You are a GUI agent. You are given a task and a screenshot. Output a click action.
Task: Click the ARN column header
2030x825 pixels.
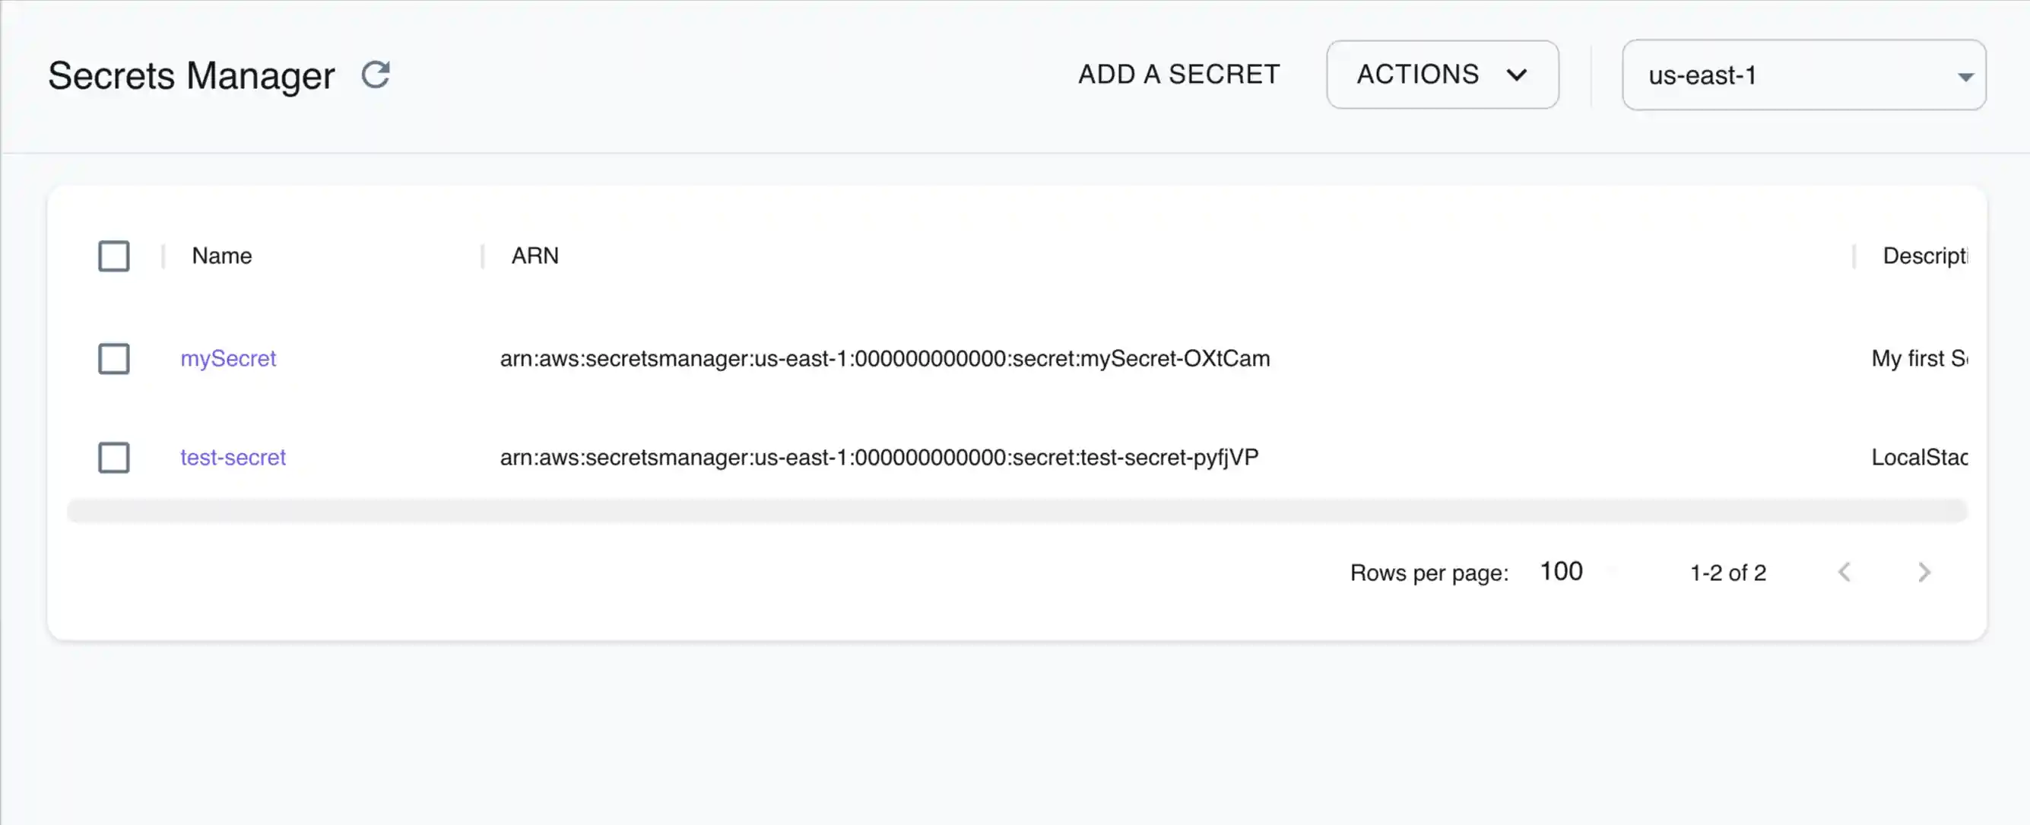(535, 255)
